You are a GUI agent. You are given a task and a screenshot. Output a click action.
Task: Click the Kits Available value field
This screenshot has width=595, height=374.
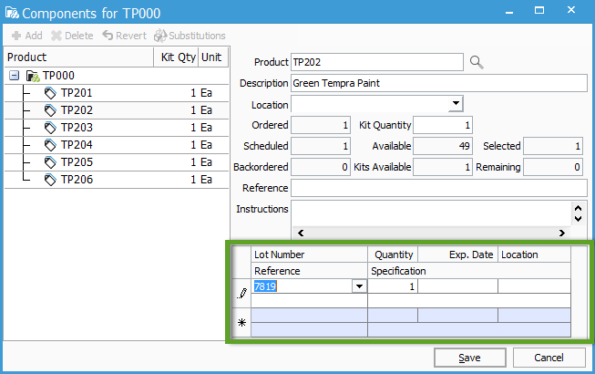click(x=443, y=167)
